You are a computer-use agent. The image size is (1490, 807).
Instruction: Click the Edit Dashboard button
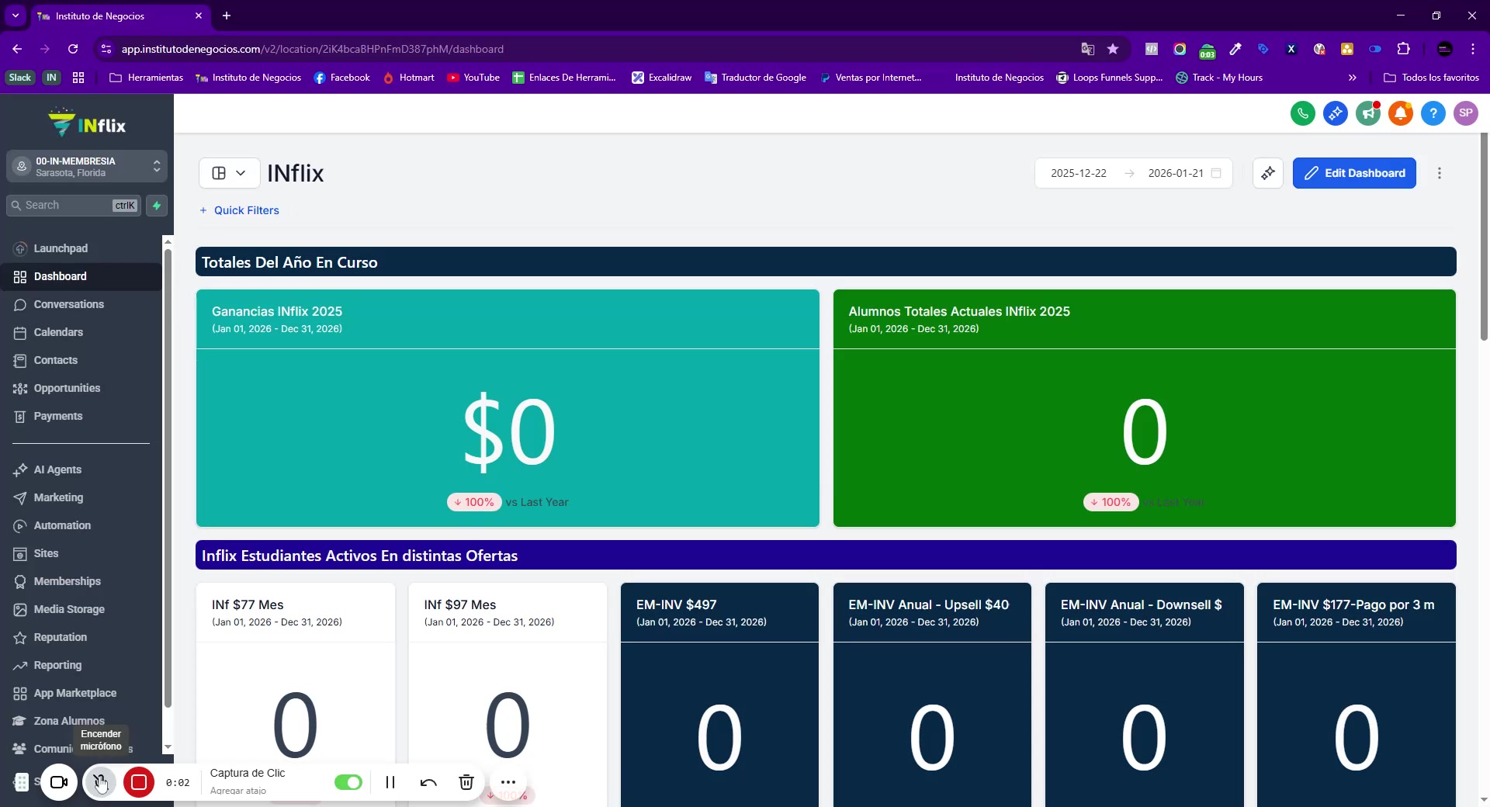[1354, 173]
